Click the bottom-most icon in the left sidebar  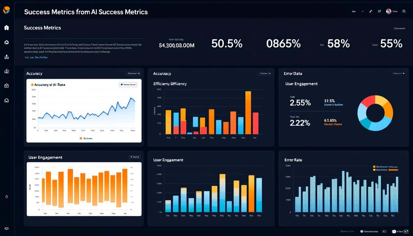6,228
